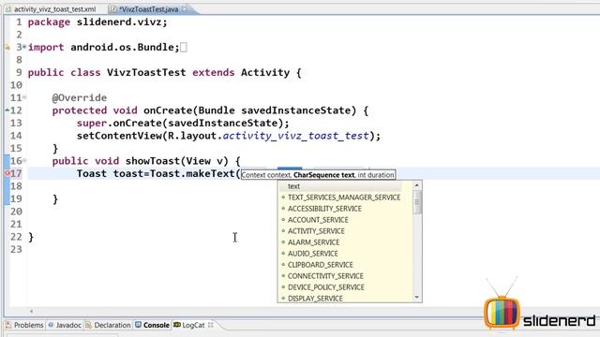The height and width of the screenshot is (337, 600).
Task: Click the error marker on line 17
Action: 7,173
